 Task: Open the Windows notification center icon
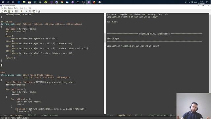[207, 2]
